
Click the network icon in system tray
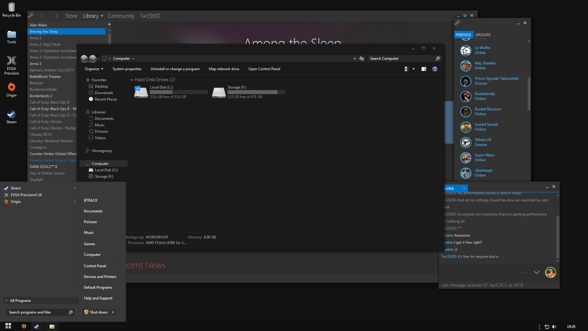[x=547, y=327]
